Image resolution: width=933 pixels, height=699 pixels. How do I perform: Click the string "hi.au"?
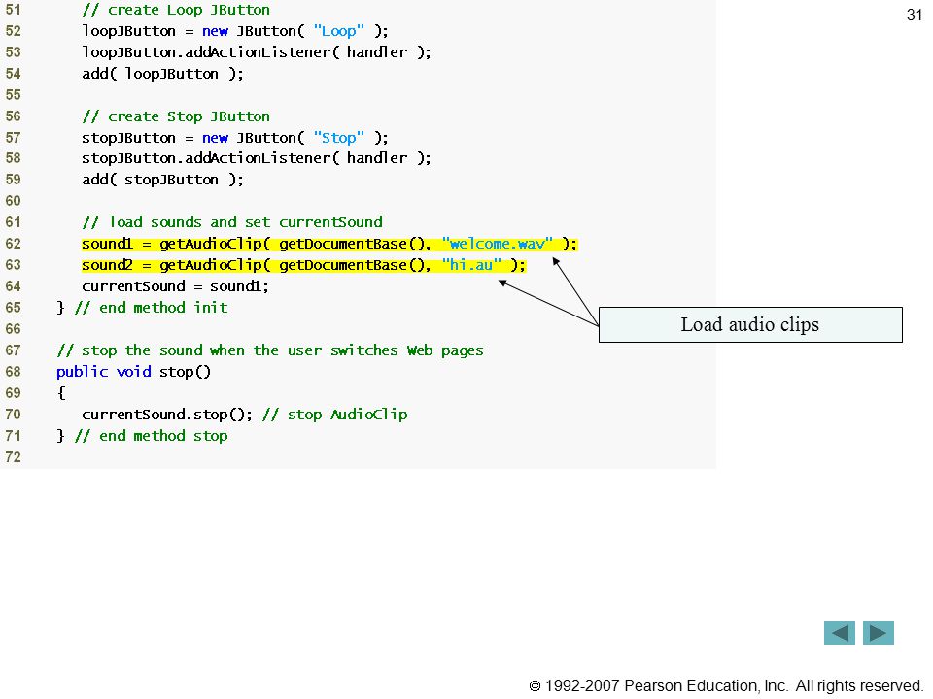point(471,265)
